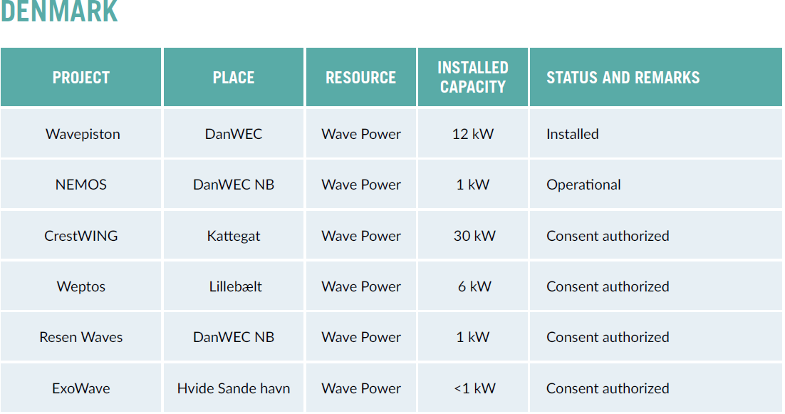Click the Installed status cell
Screen dimensions: 785x414
click(x=656, y=134)
